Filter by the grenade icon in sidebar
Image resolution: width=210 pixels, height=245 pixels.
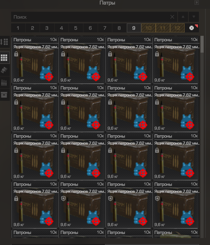coord(4,70)
